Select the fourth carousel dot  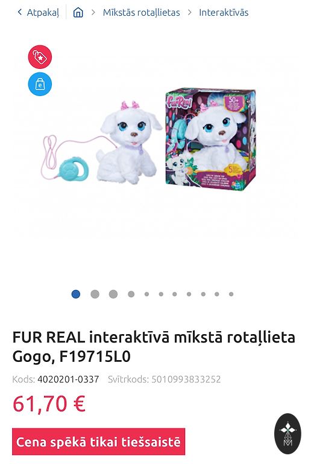(131, 294)
